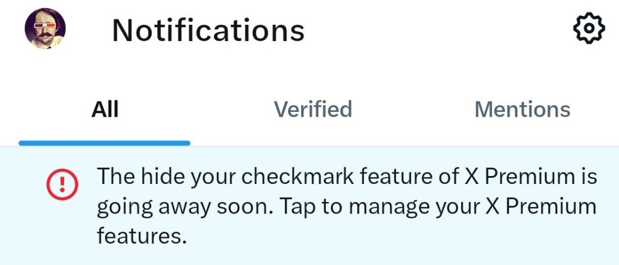Switch to the Verified tab
Viewport: 619px width, 265px height.
313,110
